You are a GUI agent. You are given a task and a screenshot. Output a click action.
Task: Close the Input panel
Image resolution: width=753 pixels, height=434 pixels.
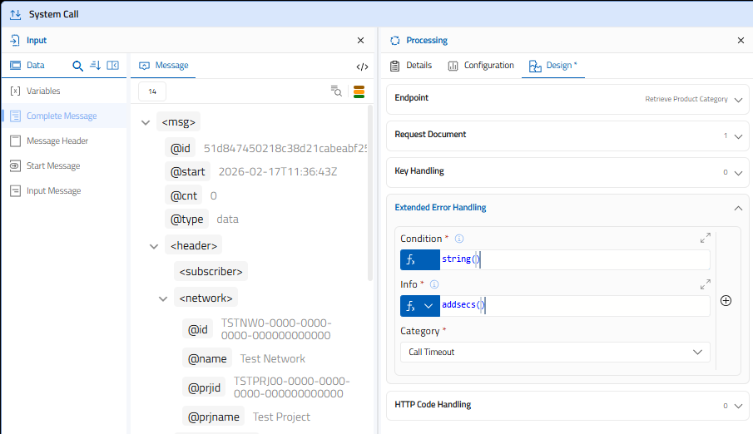click(x=360, y=40)
